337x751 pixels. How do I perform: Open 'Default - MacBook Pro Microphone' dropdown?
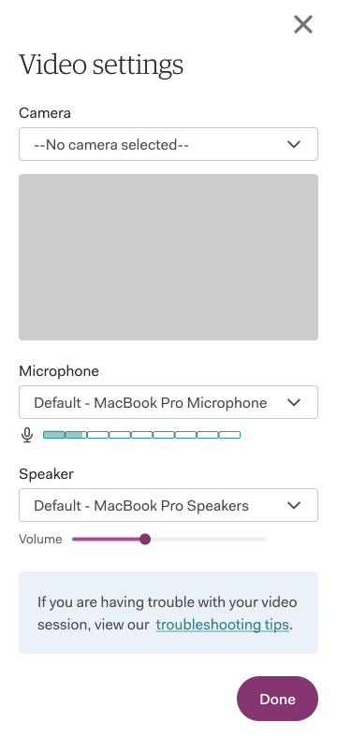click(168, 402)
